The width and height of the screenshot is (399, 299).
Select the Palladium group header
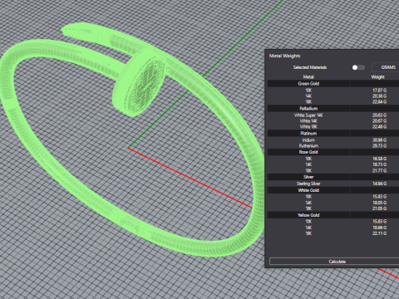point(333,108)
